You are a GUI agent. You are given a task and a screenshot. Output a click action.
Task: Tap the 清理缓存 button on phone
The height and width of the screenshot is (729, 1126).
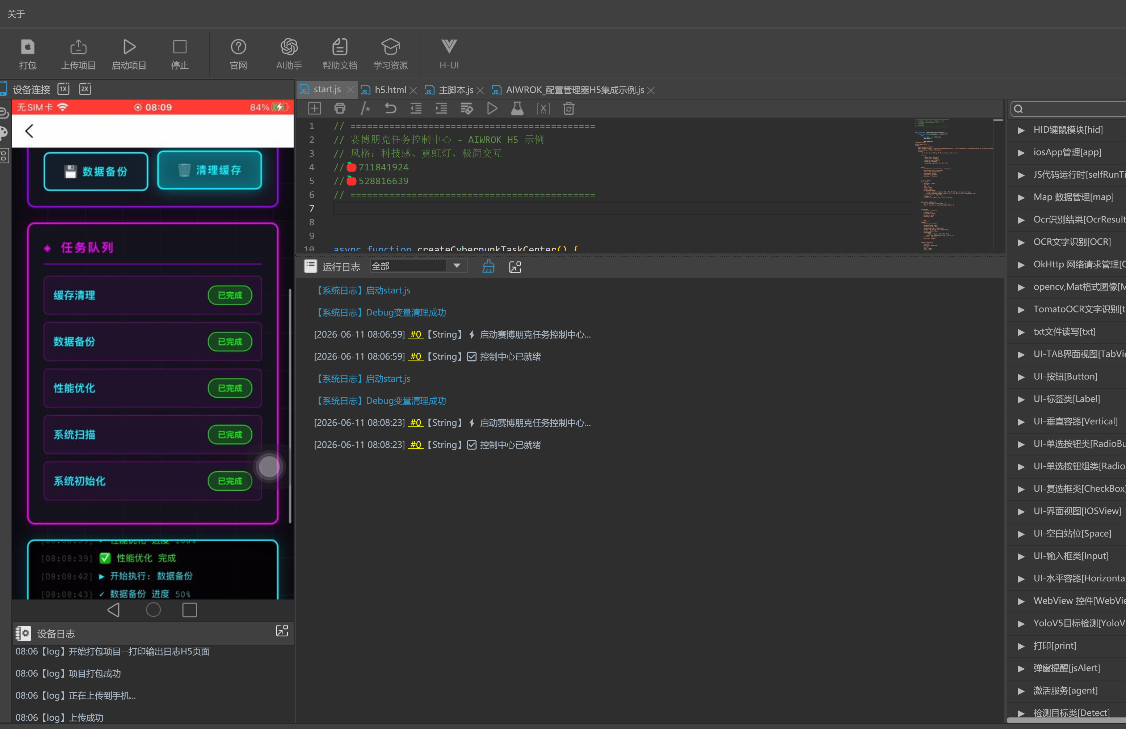tap(210, 170)
